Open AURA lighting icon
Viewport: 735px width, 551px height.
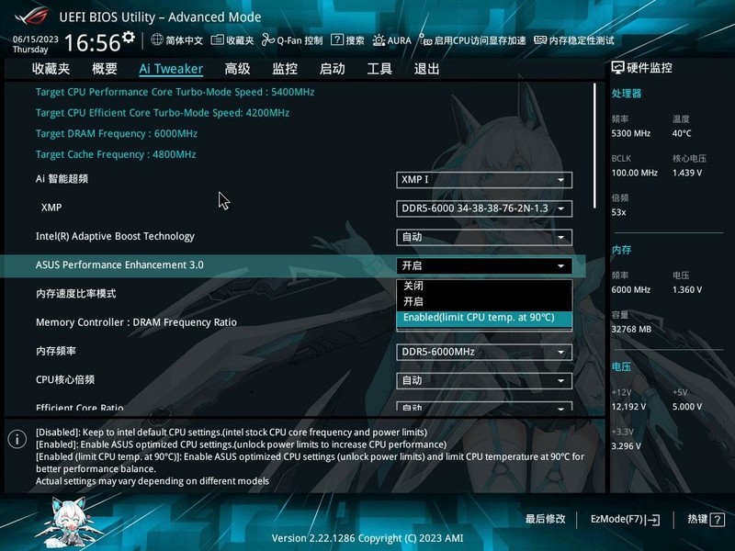click(379, 40)
